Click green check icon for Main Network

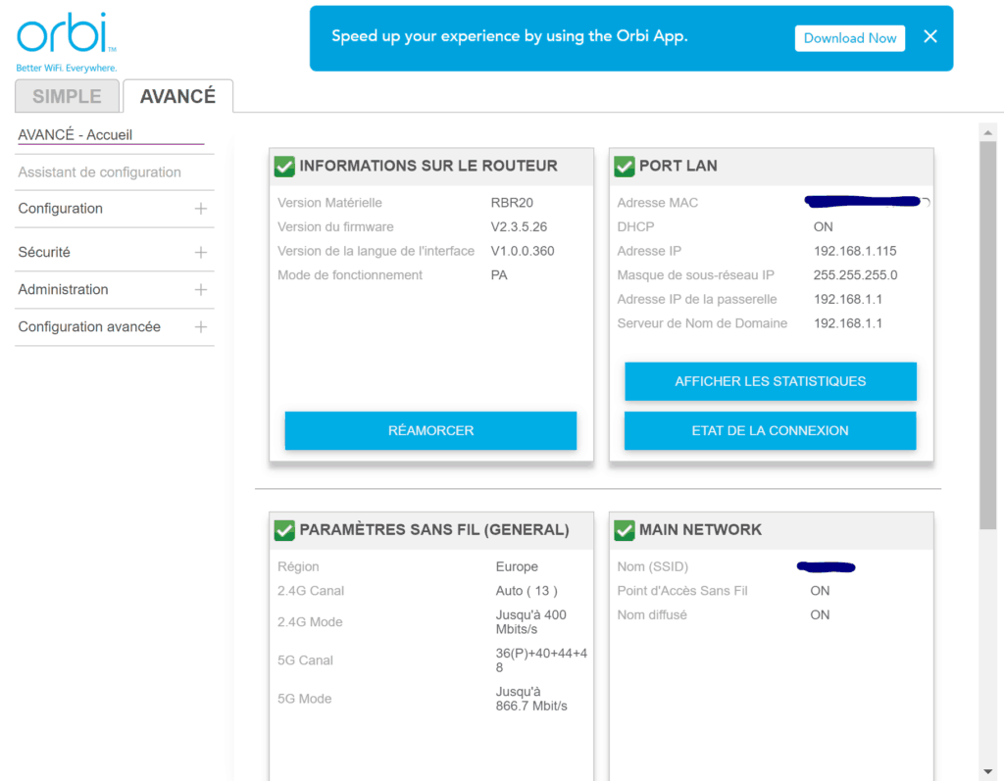click(625, 530)
